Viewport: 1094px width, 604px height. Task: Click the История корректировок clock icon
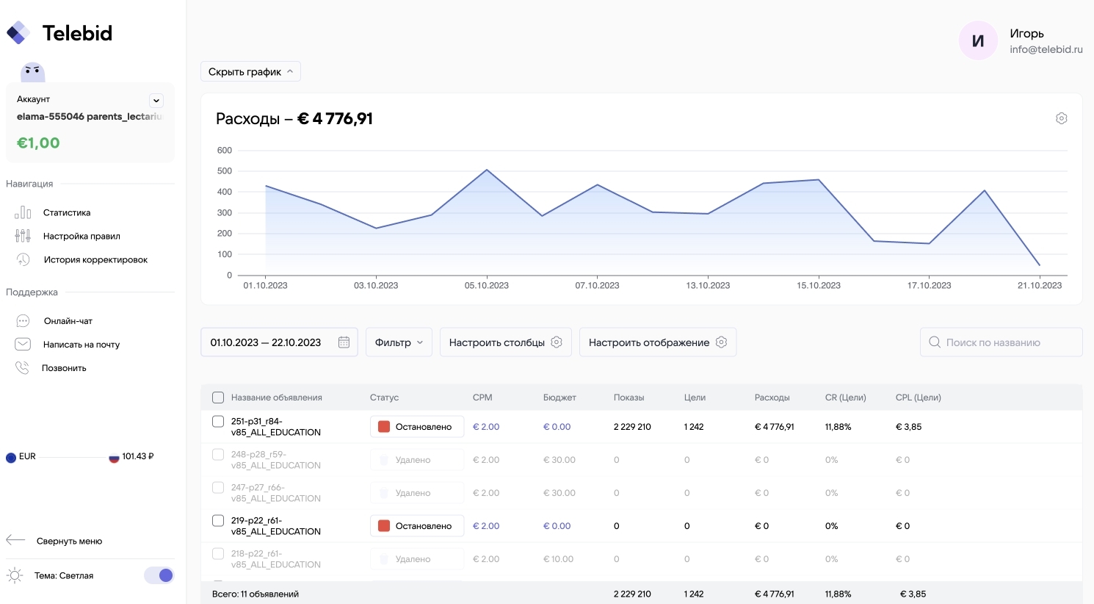[23, 259]
